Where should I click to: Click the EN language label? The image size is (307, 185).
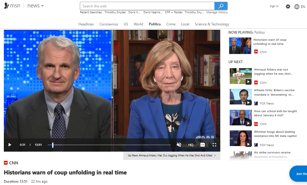pos(303,7)
